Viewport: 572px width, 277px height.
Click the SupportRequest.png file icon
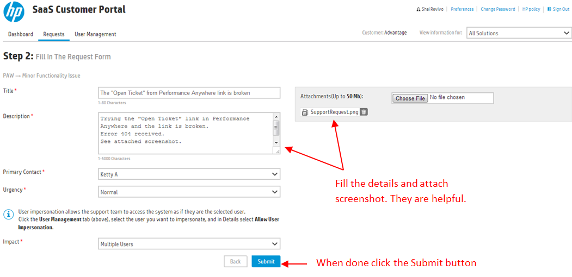(305, 112)
